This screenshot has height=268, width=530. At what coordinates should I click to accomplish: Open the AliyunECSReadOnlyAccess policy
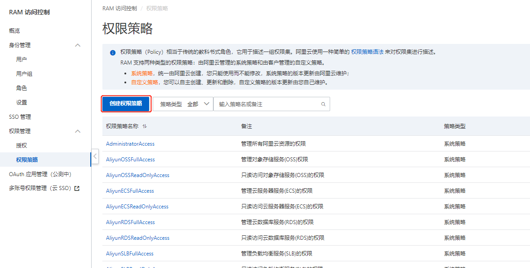pyautogui.click(x=137, y=206)
